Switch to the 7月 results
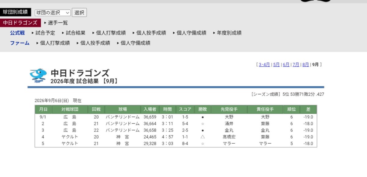The height and width of the screenshot is (177, 367). (x=296, y=65)
